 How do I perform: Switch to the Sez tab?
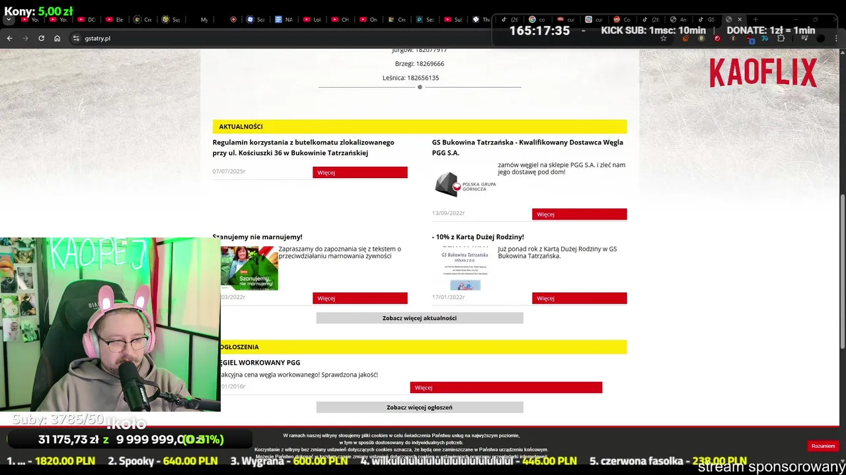[424, 20]
